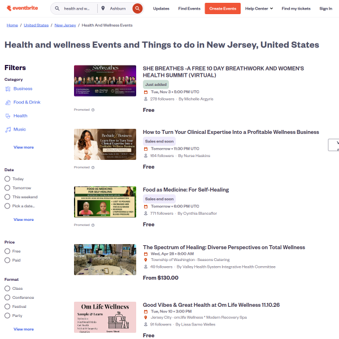Expand View more under Date

[24, 220]
